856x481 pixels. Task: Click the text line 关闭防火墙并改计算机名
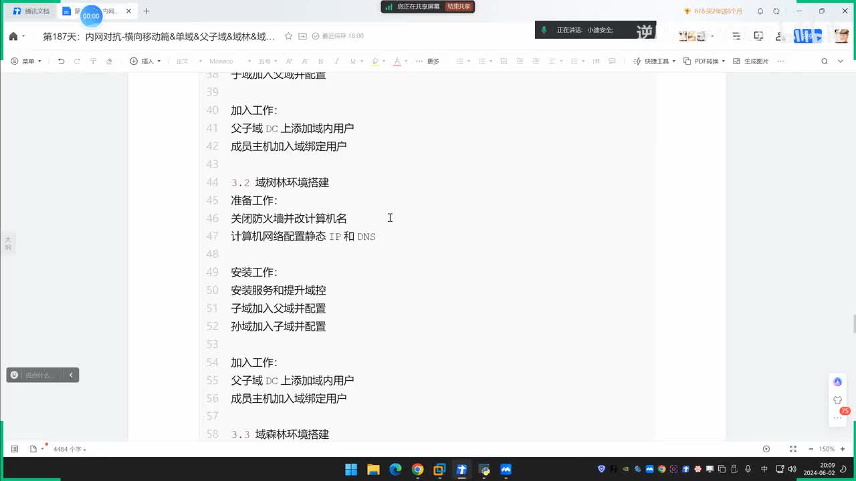[x=289, y=218]
